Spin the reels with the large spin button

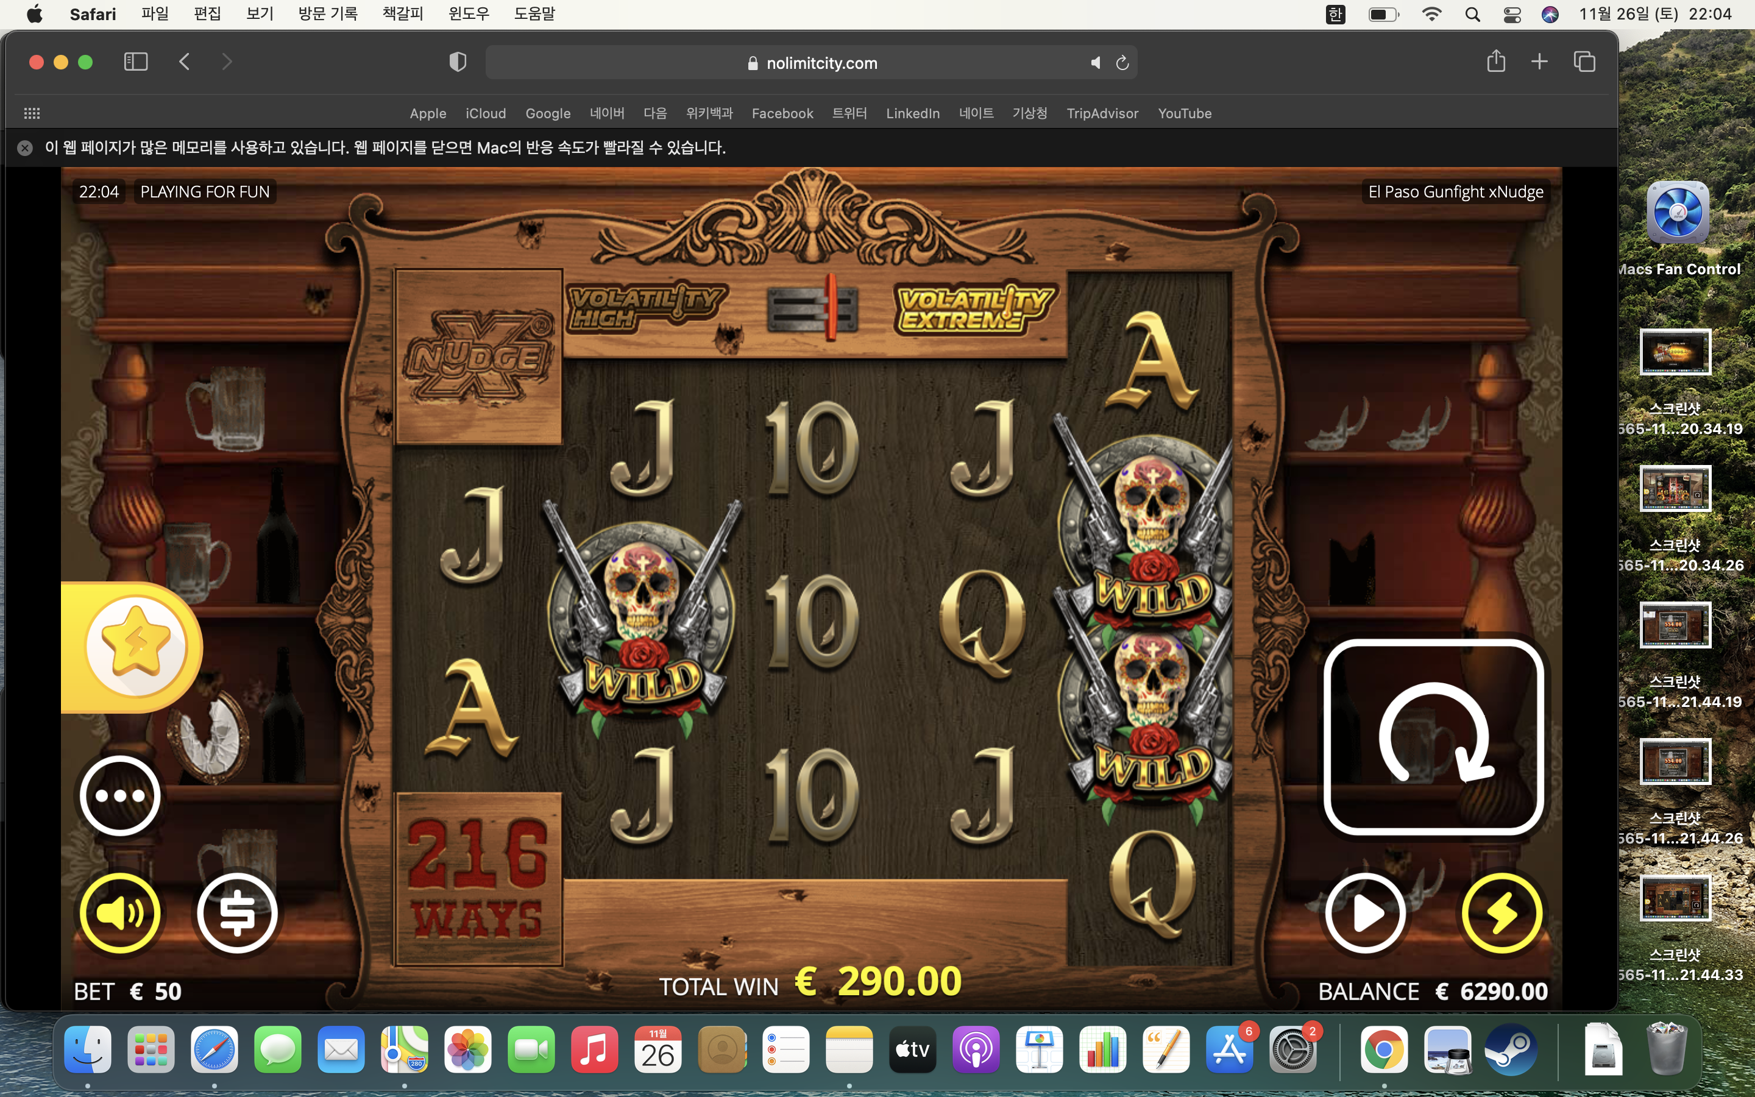pos(1433,736)
